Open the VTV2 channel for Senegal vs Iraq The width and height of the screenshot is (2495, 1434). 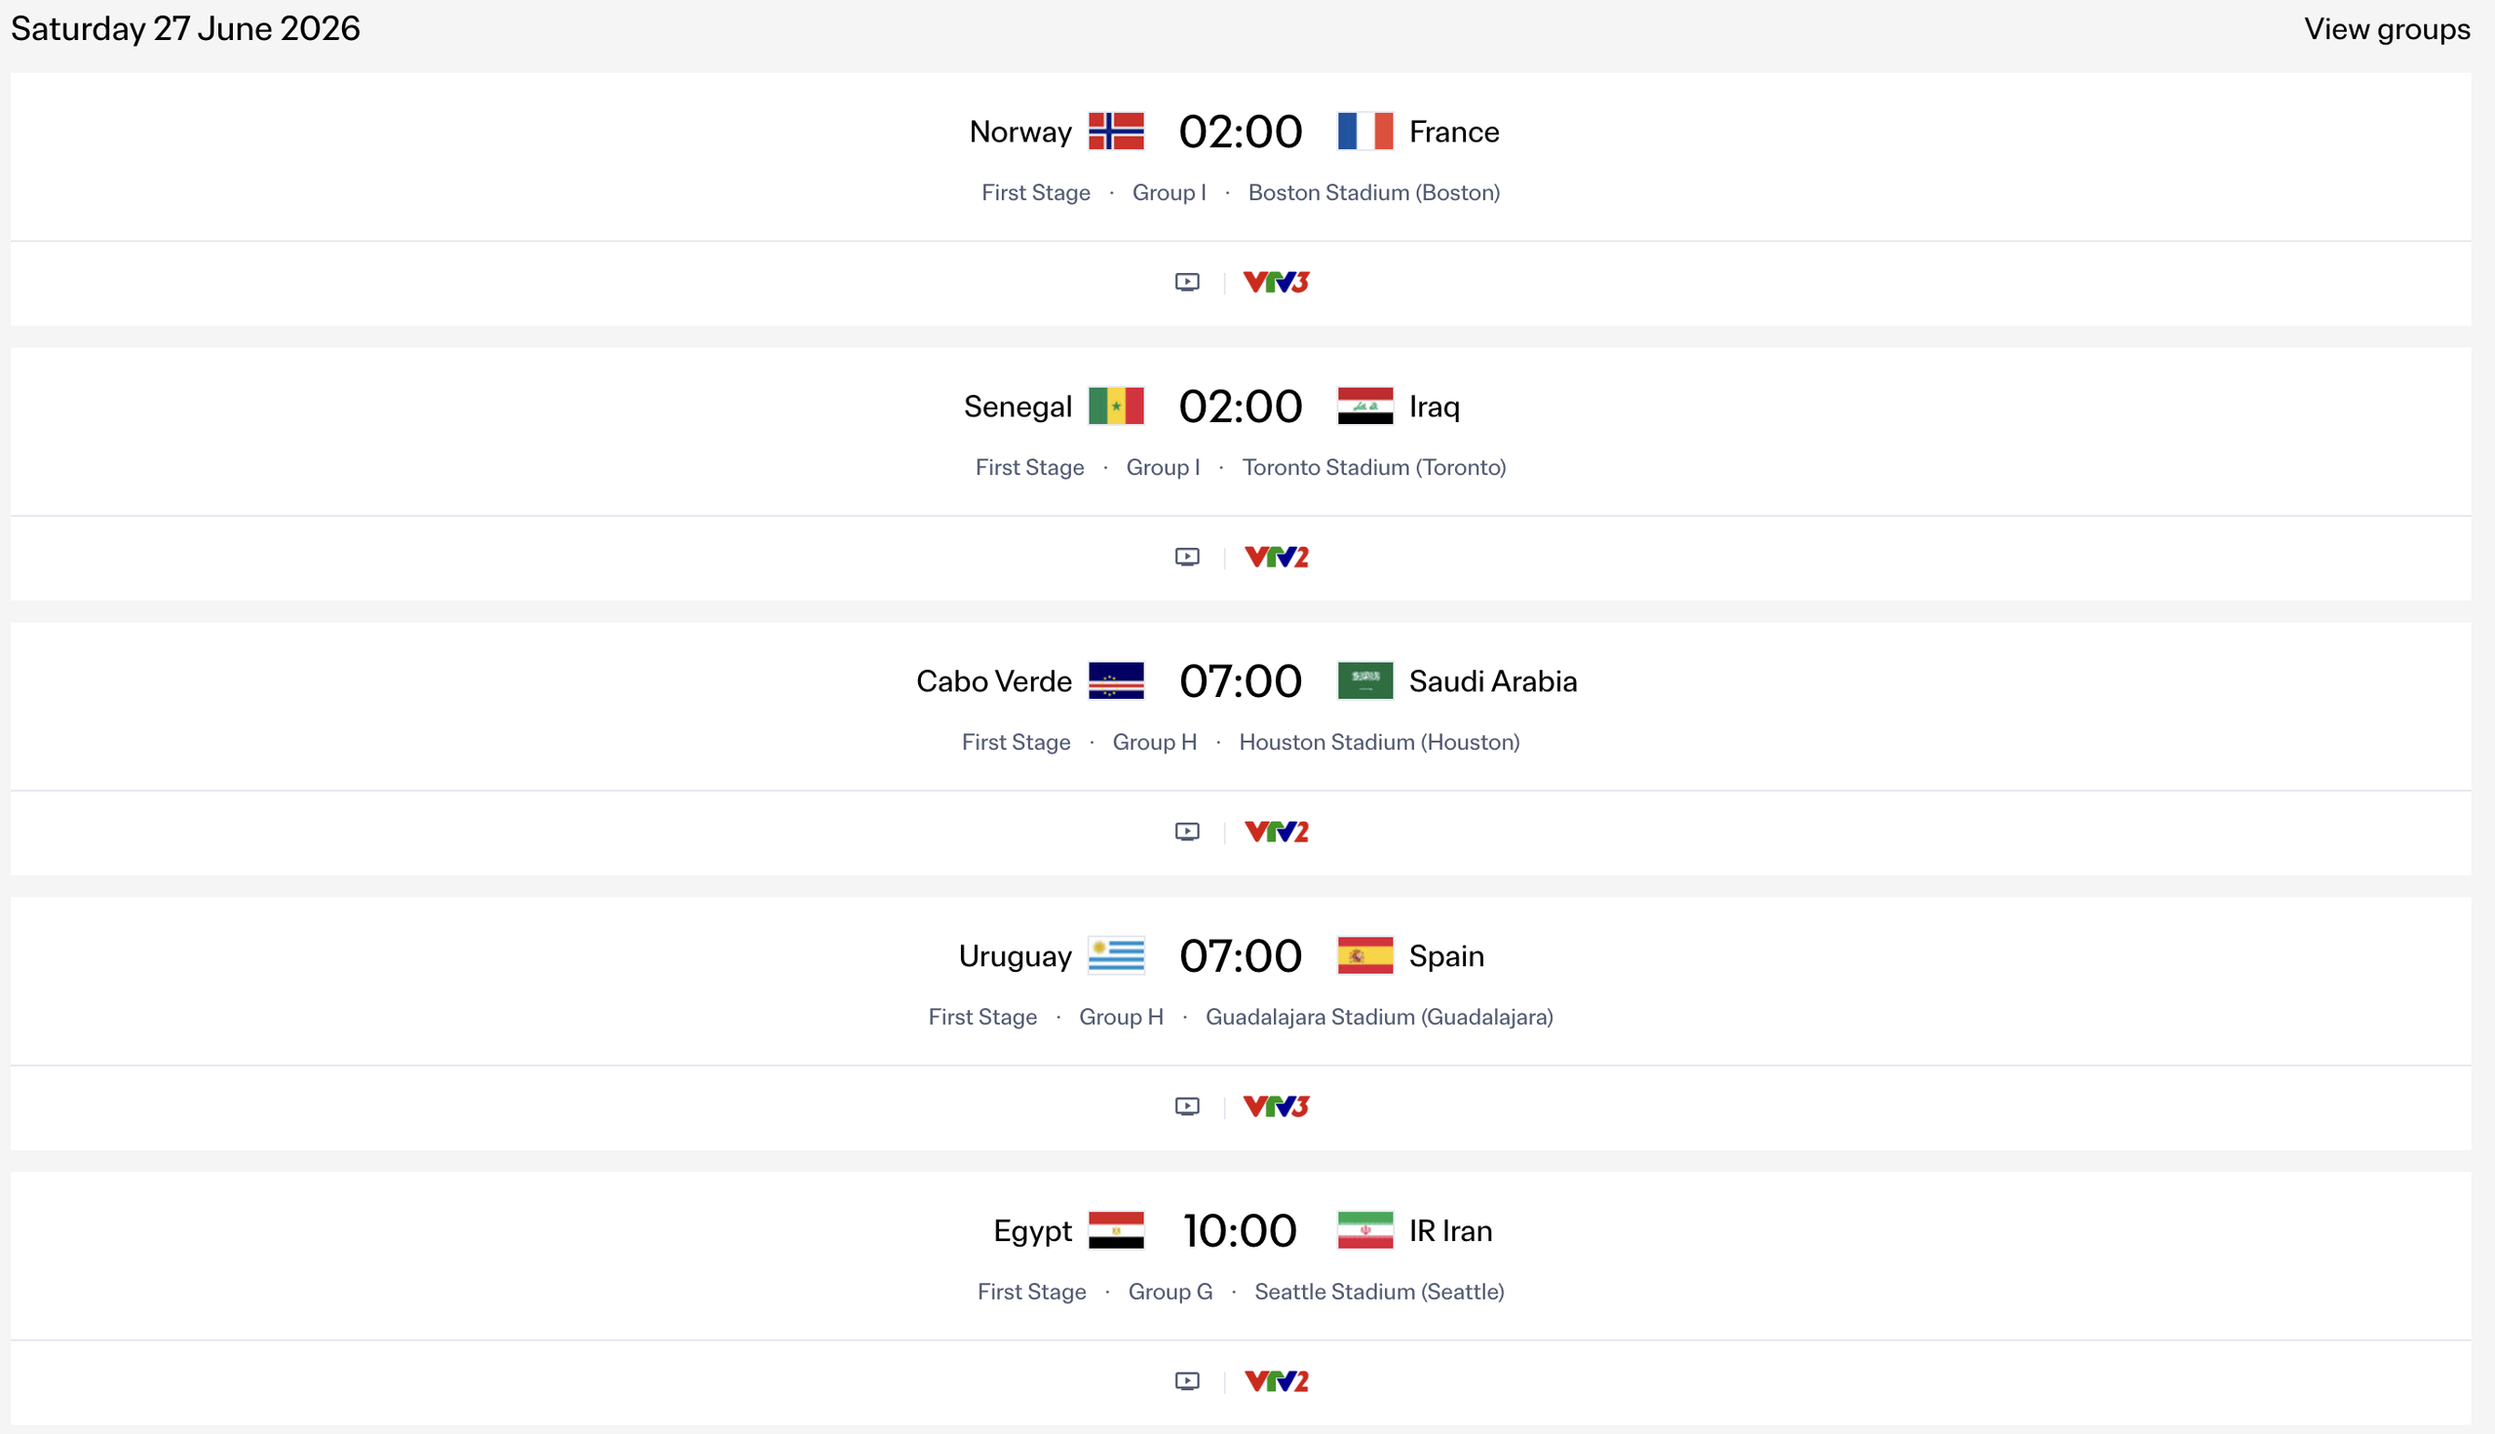point(1275,557)
